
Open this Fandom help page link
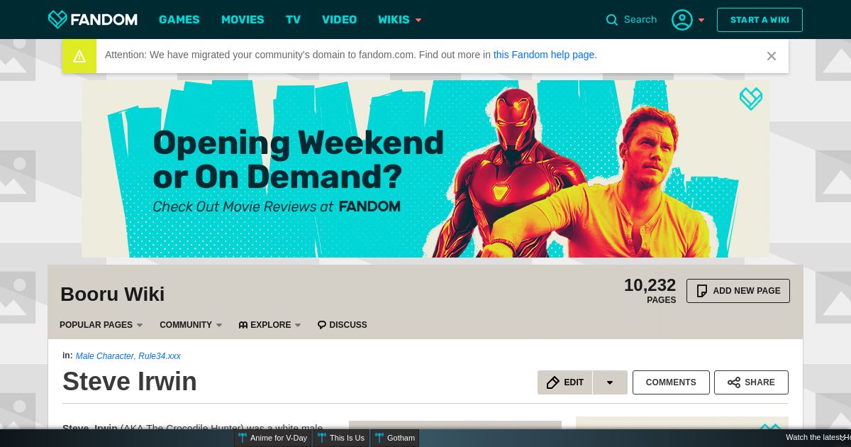(544, 55)
